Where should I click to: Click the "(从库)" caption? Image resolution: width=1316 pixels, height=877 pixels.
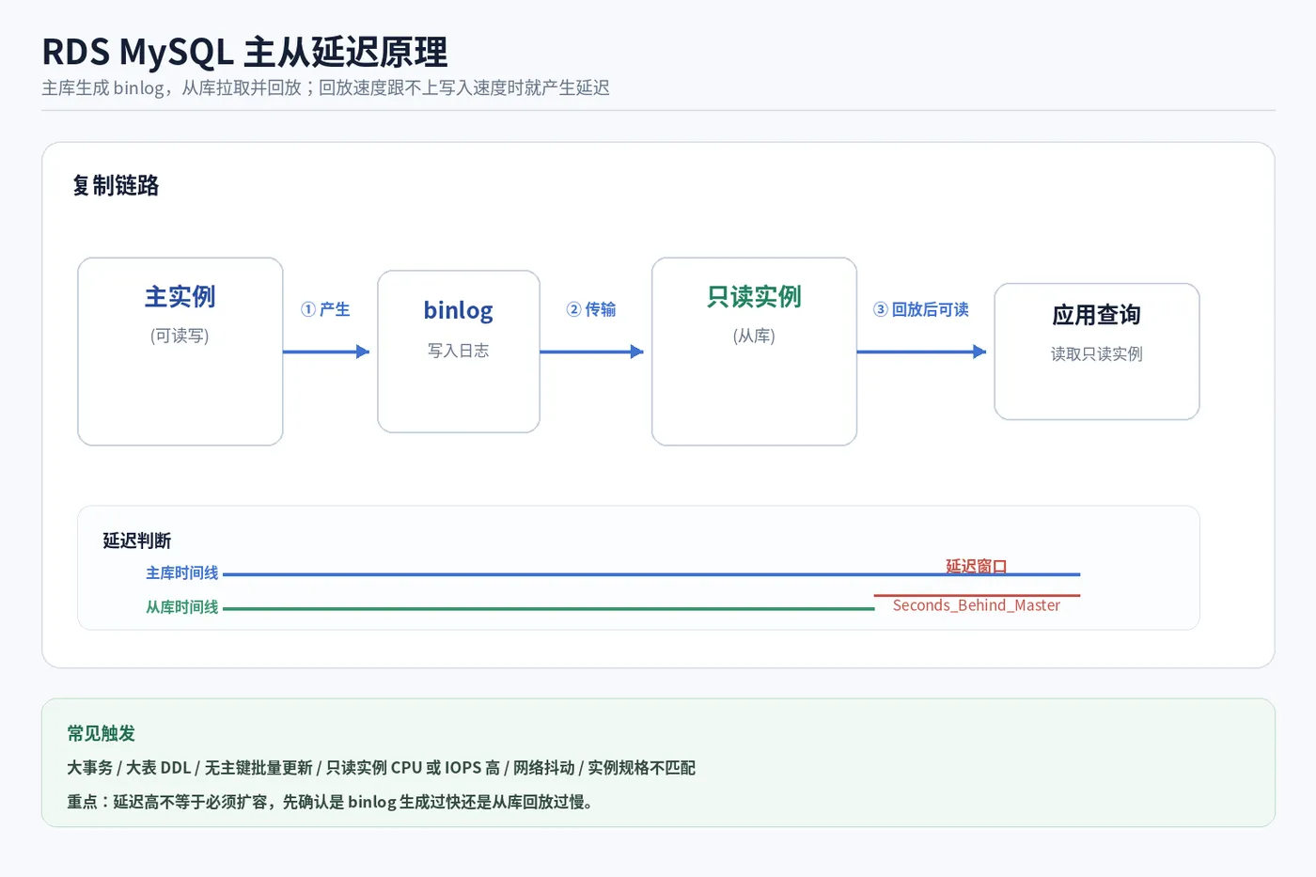[754, 336]
